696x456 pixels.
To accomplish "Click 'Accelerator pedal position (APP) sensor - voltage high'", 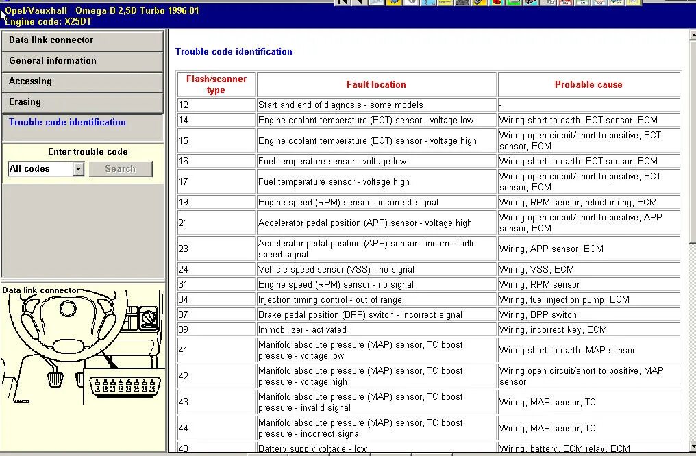I will (x=376, y=223).
